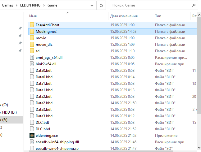Click the vertical scrollbar thumb

coord(199,66)
